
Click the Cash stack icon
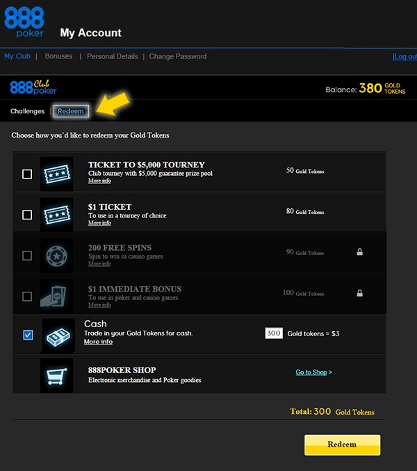point(58,336)
